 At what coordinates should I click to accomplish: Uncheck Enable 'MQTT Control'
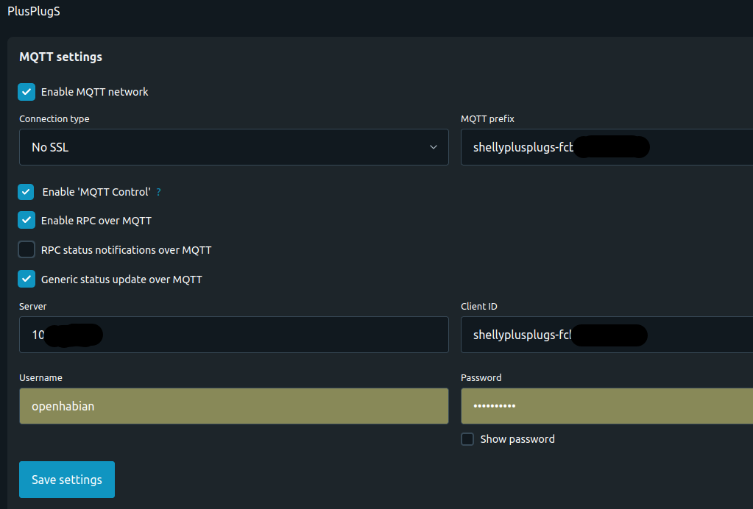coord(26,192)
